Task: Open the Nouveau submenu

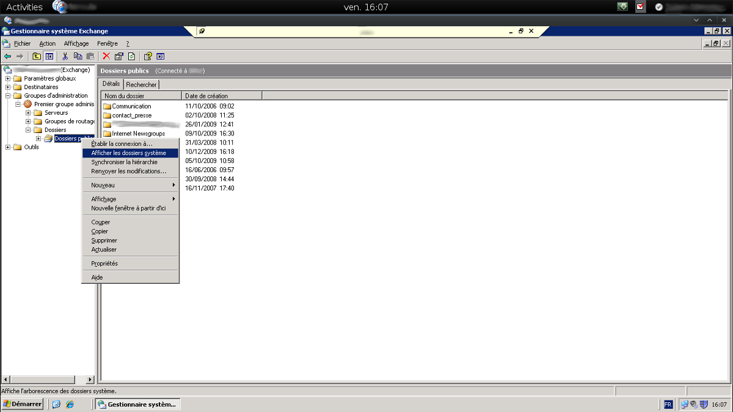Action: click(130, 185)
